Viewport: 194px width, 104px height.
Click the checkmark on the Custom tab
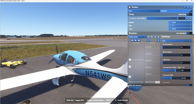[191, 11]
